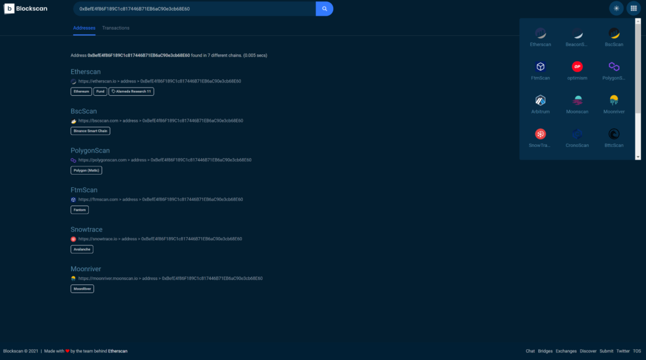This screenshot has width=646, height=360.
Task: Open the BscScan result heading
Action: (84, 111)
